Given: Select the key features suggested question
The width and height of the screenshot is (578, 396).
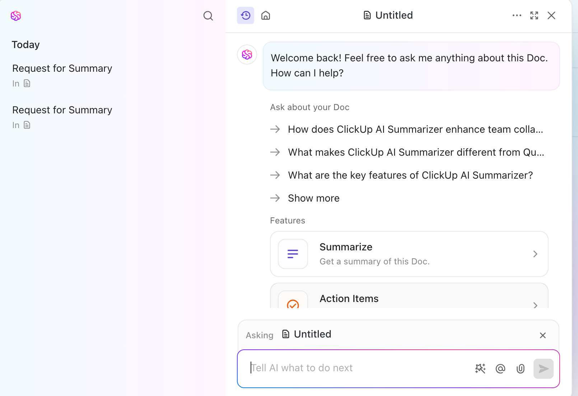Looking at the screenshot, I should point(410,175).
